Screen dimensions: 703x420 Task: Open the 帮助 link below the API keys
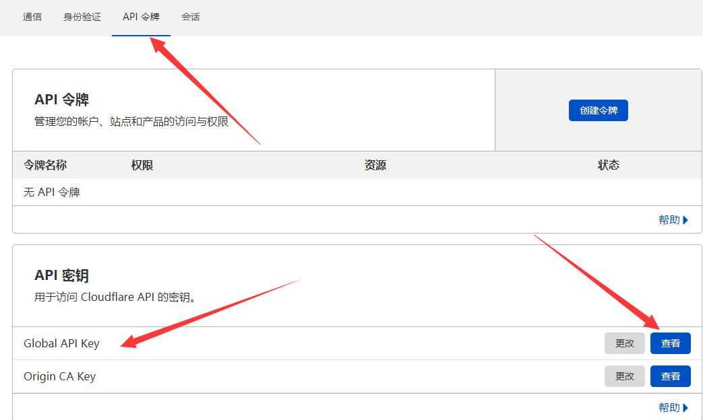pos(669,407)
